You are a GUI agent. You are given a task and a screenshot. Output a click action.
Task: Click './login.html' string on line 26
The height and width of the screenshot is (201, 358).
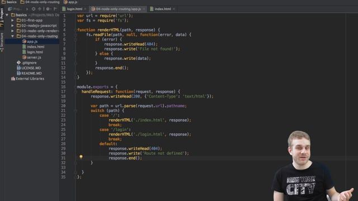(149, 134)
